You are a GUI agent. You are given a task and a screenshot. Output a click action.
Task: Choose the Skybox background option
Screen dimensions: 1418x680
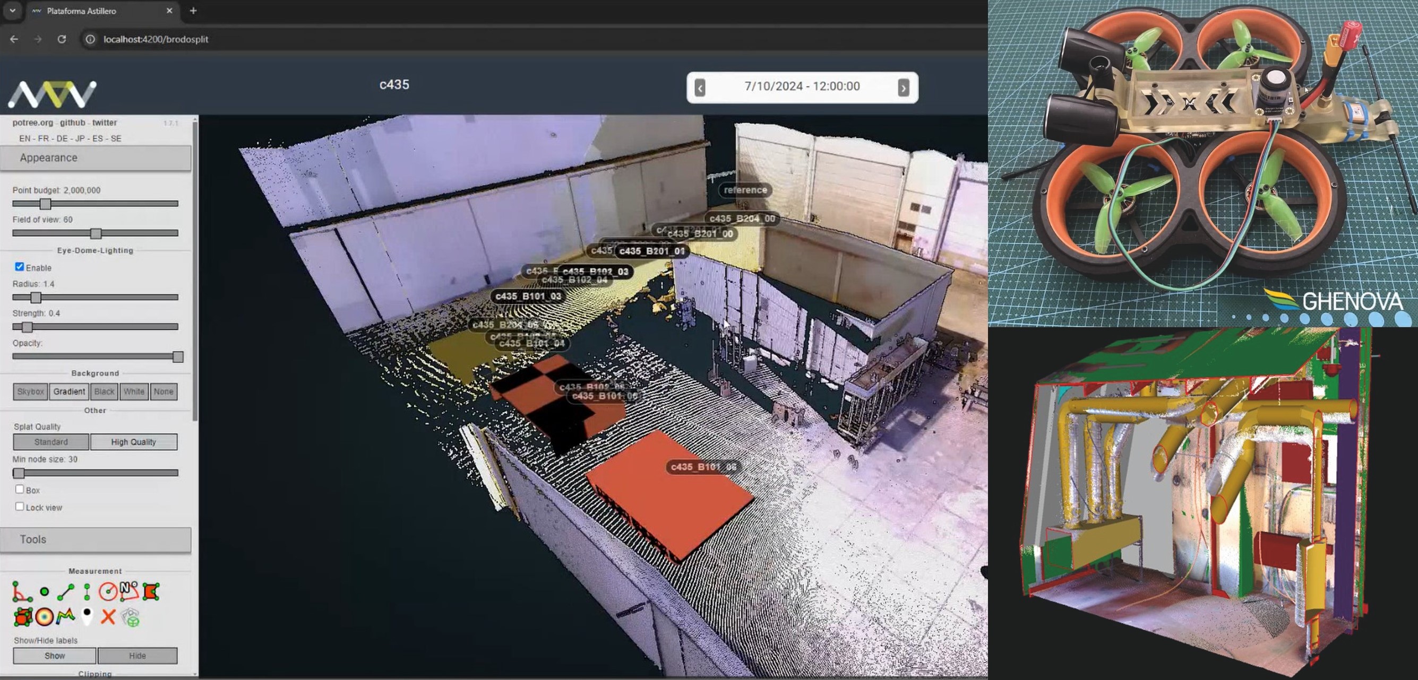(30, 391)
